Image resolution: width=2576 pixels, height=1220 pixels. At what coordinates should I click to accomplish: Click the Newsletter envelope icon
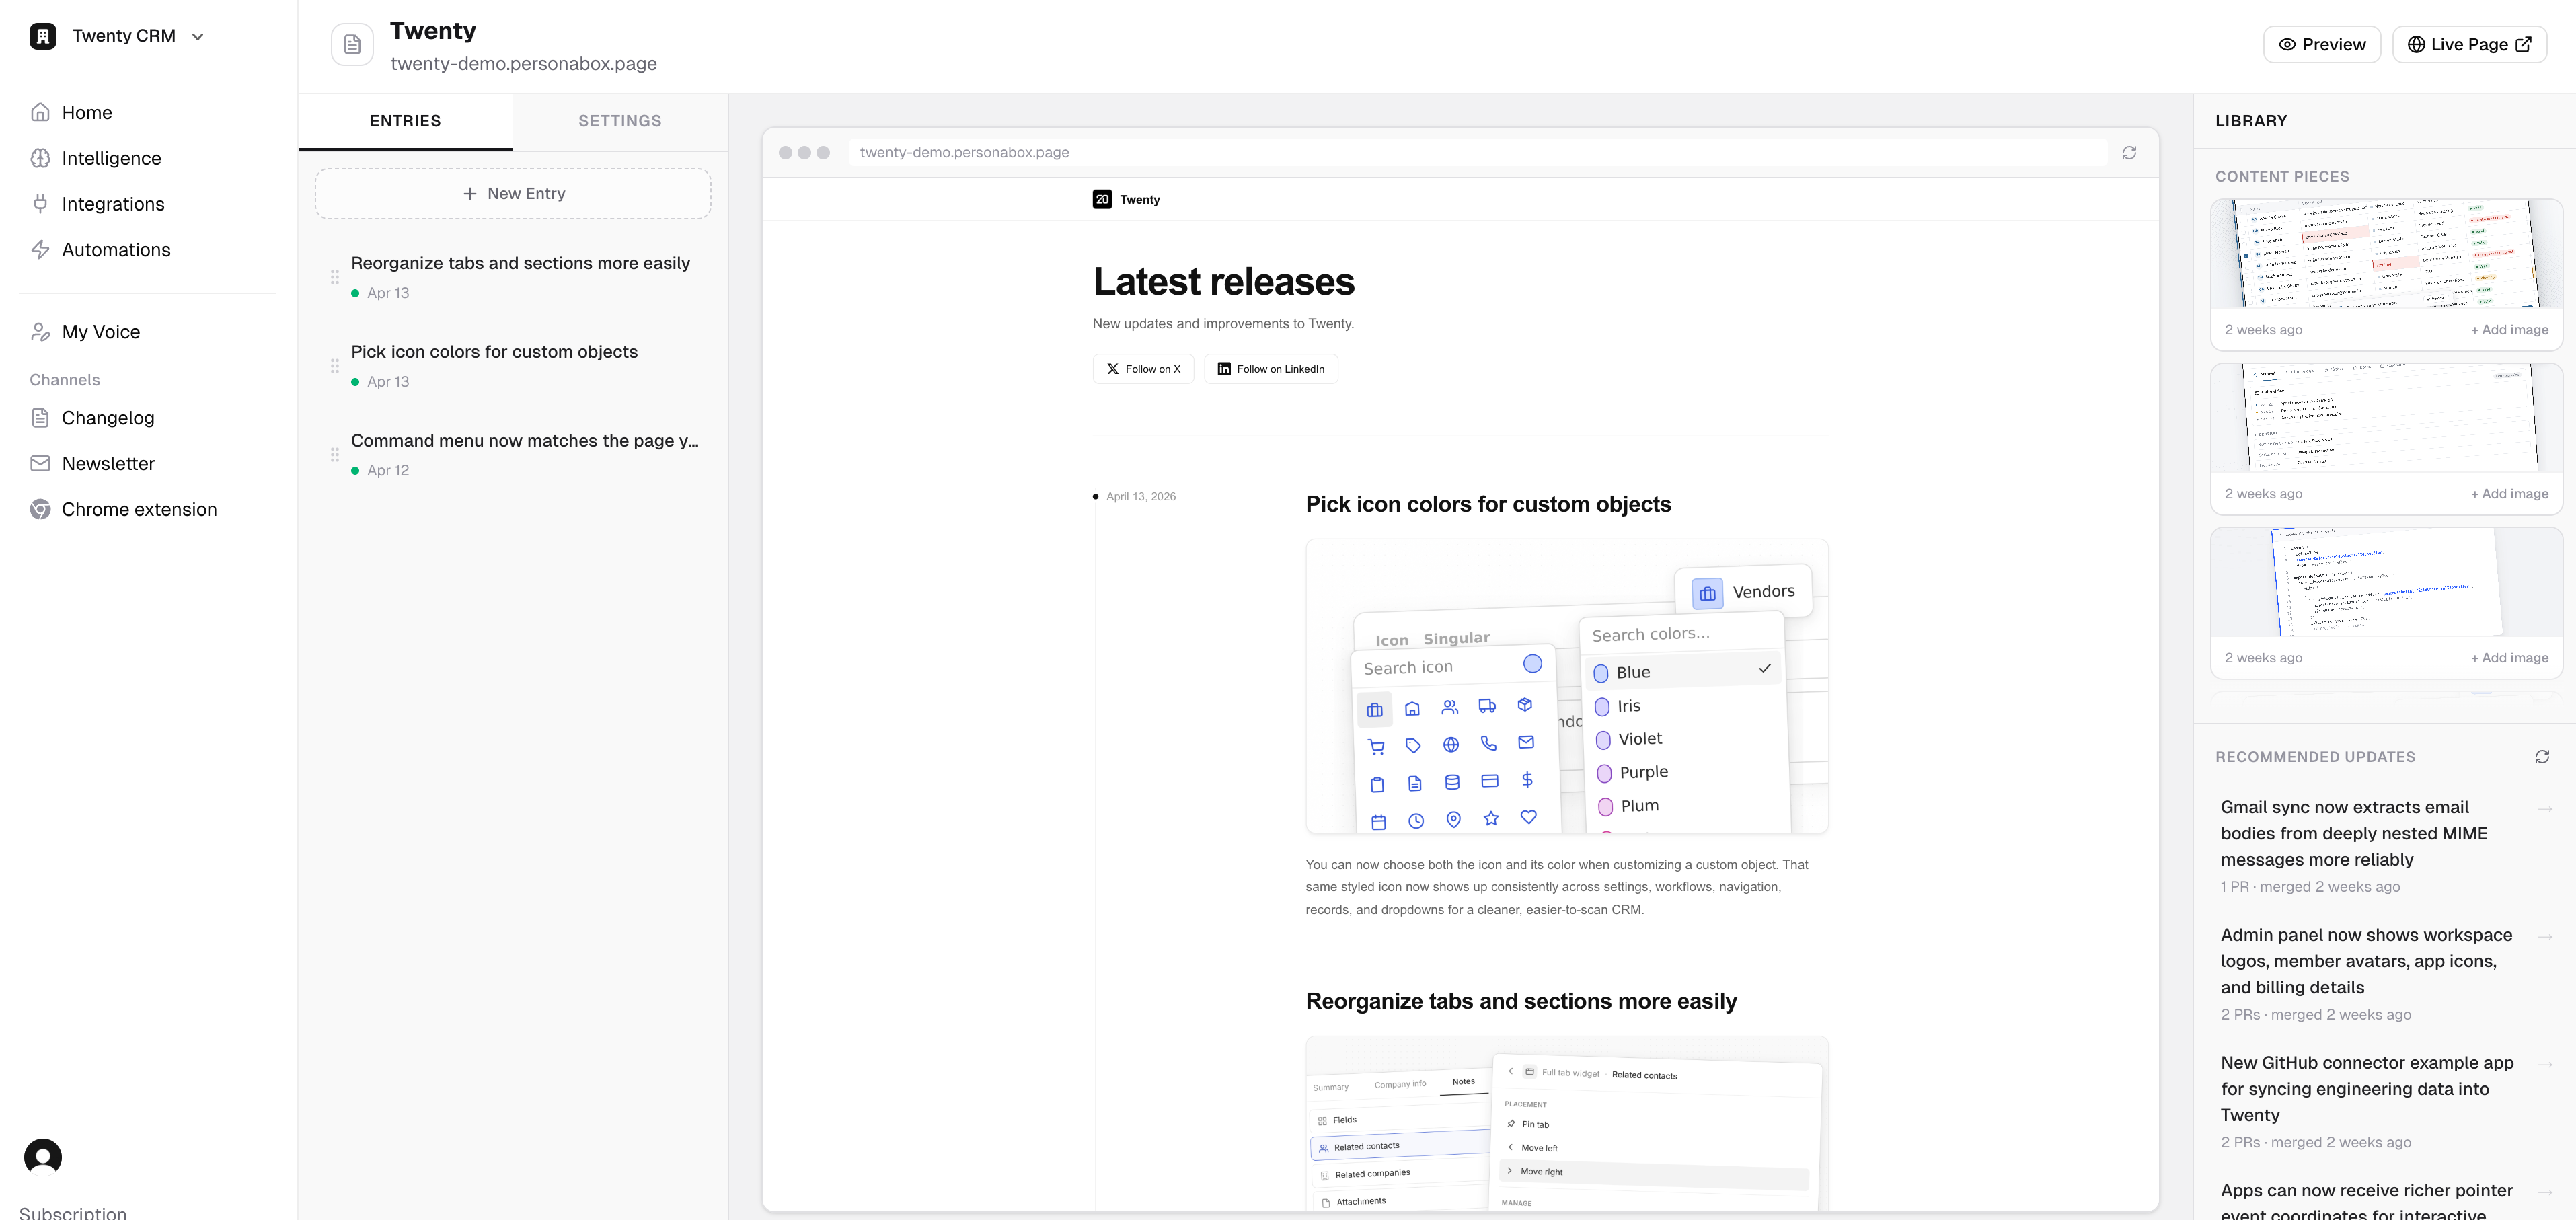(40, 464)
